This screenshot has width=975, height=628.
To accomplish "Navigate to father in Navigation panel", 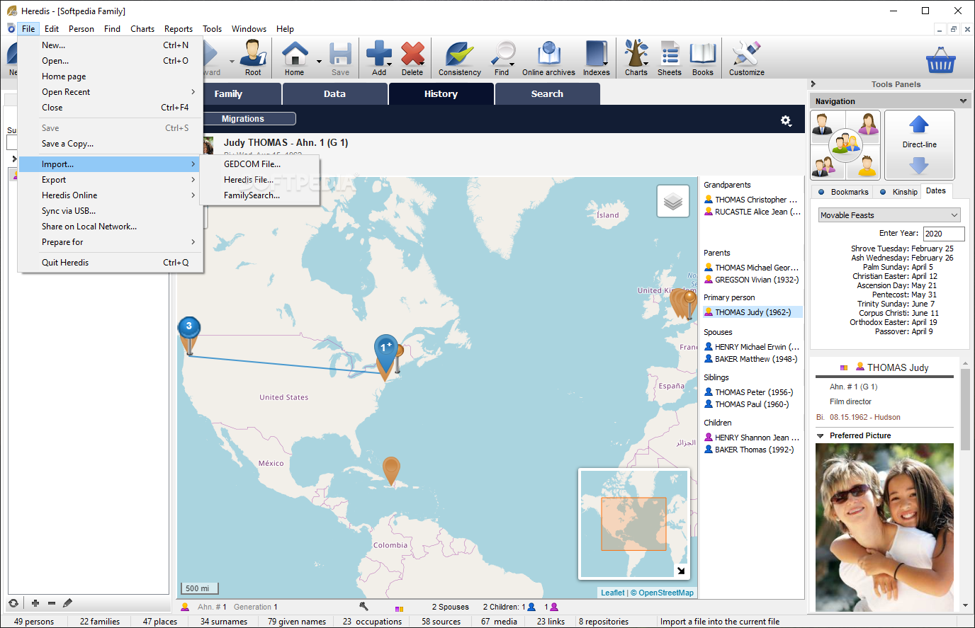I will 822,124.
